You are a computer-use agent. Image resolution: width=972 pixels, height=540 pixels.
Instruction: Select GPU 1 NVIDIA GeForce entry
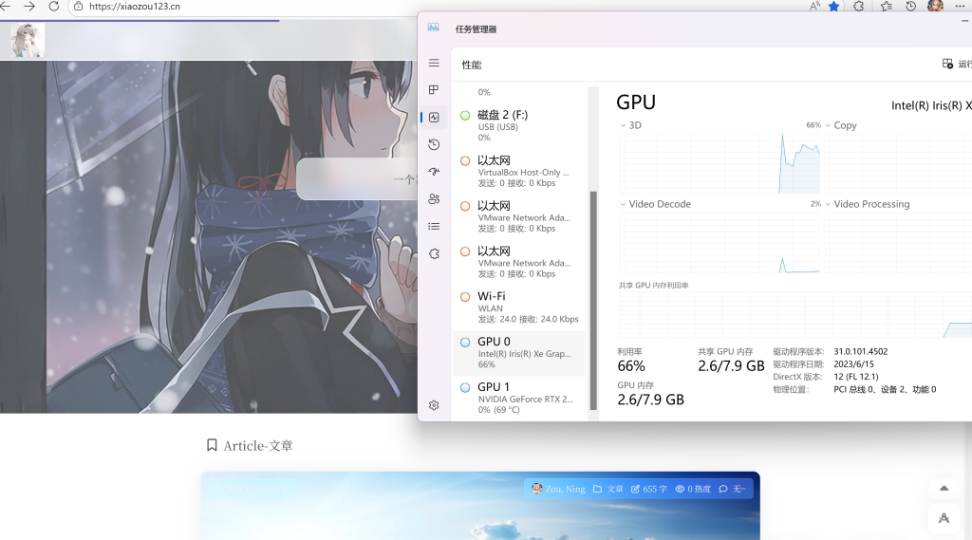pyautogui.click(x=522, y=392)
